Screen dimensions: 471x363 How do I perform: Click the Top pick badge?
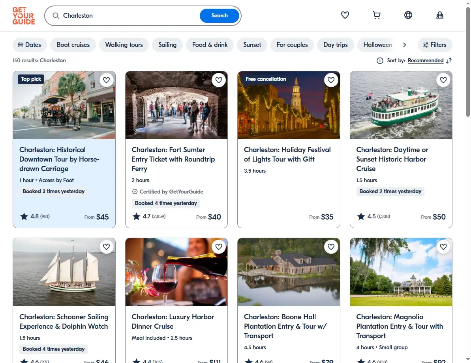click(31, 79)
